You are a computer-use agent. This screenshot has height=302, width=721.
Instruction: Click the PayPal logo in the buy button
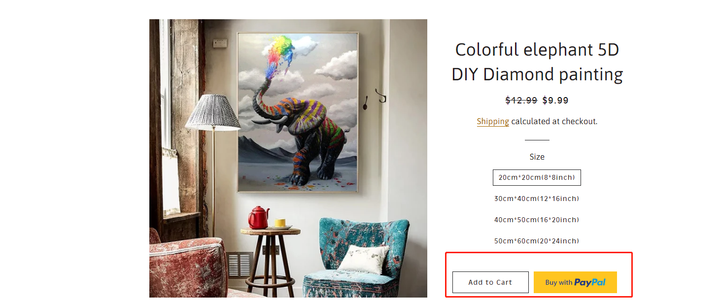click(x=590, y=283)
